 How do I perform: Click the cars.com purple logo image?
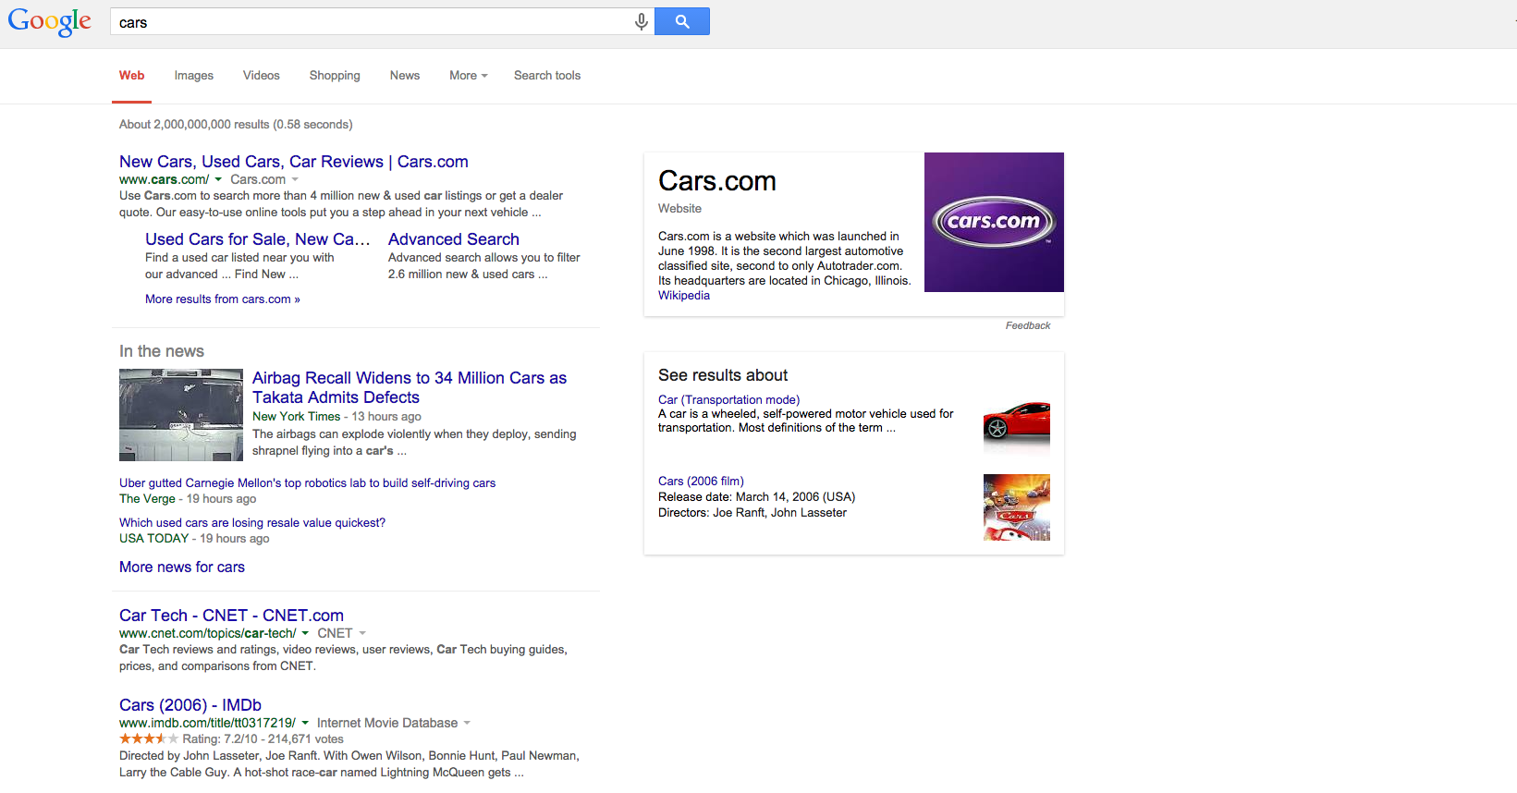994,222
